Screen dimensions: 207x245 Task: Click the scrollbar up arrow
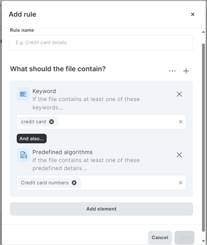(203, 32)
